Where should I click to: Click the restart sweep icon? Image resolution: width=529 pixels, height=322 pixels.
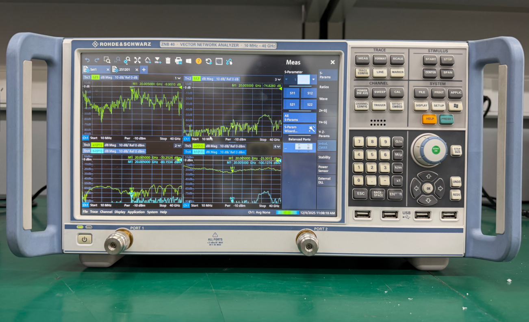tap(208, 61)
